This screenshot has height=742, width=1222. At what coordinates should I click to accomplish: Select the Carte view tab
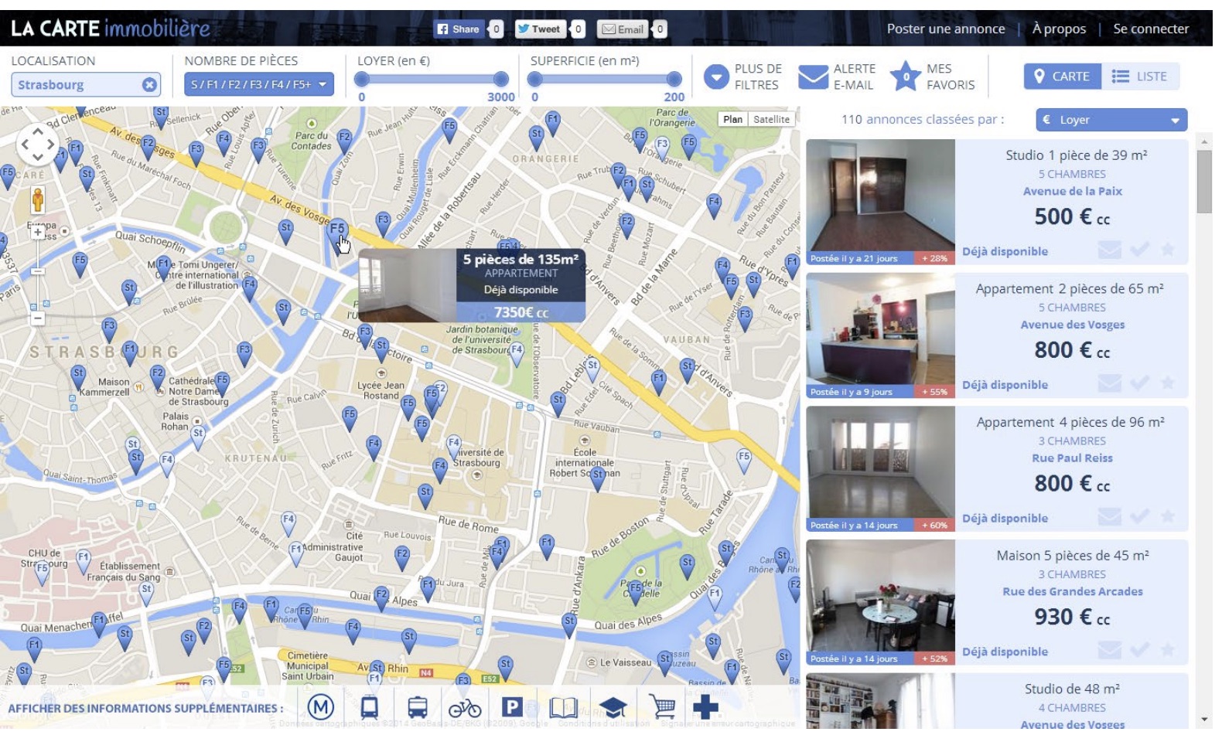coord(1063,77)
